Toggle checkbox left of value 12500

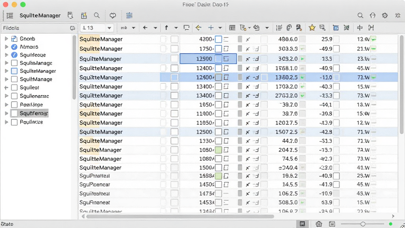[x=174, y=132]
